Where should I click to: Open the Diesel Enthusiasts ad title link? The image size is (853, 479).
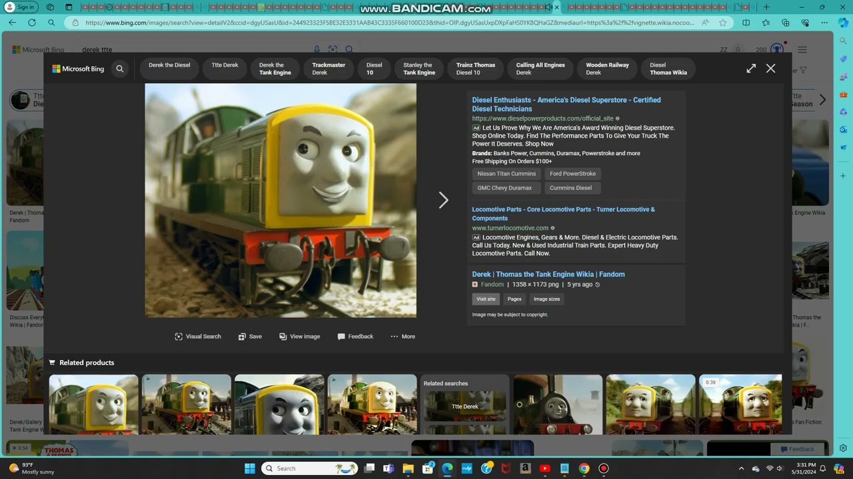566,104
